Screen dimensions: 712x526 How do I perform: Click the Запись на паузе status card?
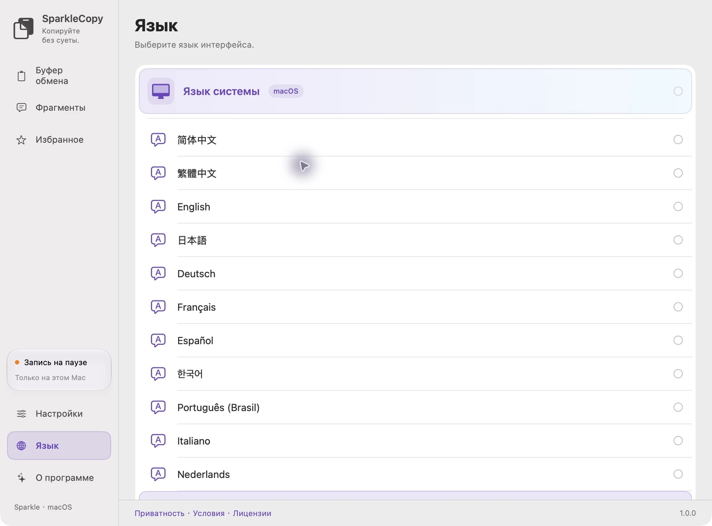pos(59,370)
